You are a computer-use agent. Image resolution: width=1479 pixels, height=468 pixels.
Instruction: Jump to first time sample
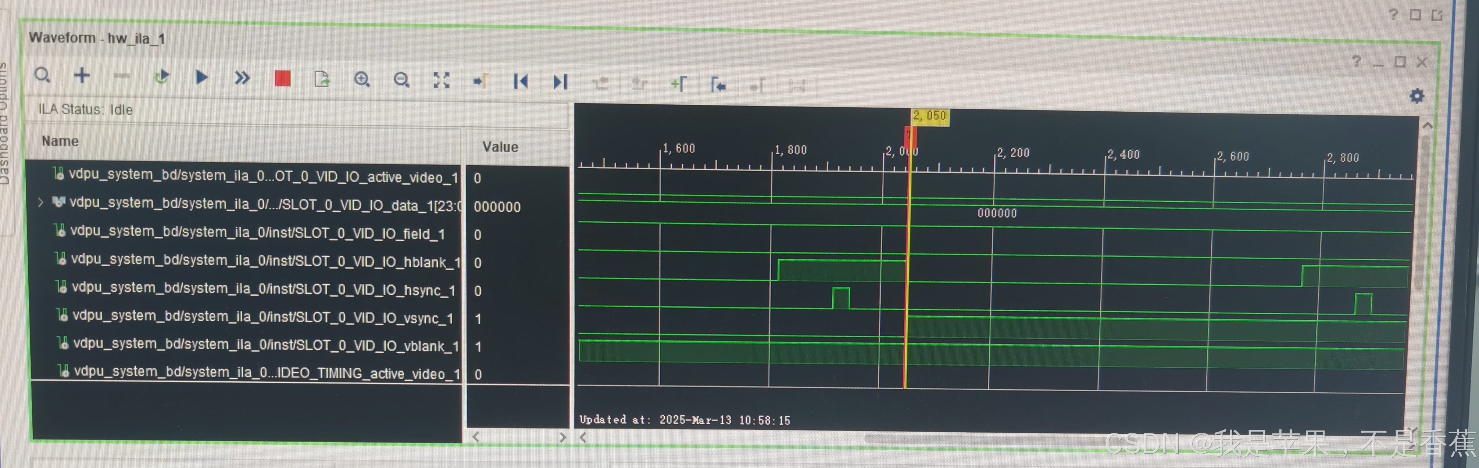[521, 82]
